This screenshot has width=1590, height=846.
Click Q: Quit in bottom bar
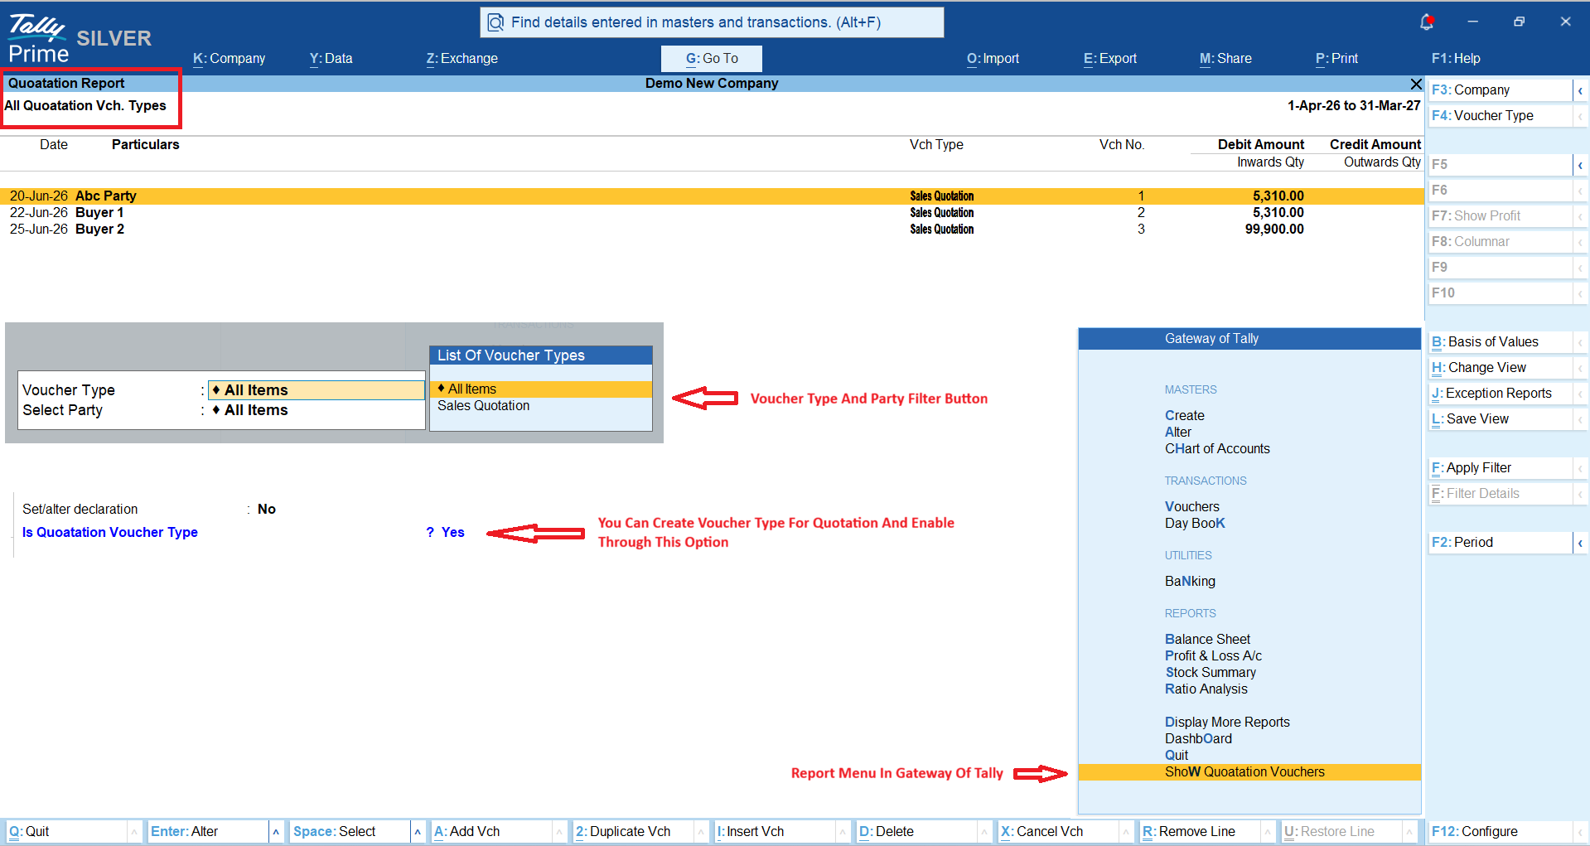[x=66, y=832]
